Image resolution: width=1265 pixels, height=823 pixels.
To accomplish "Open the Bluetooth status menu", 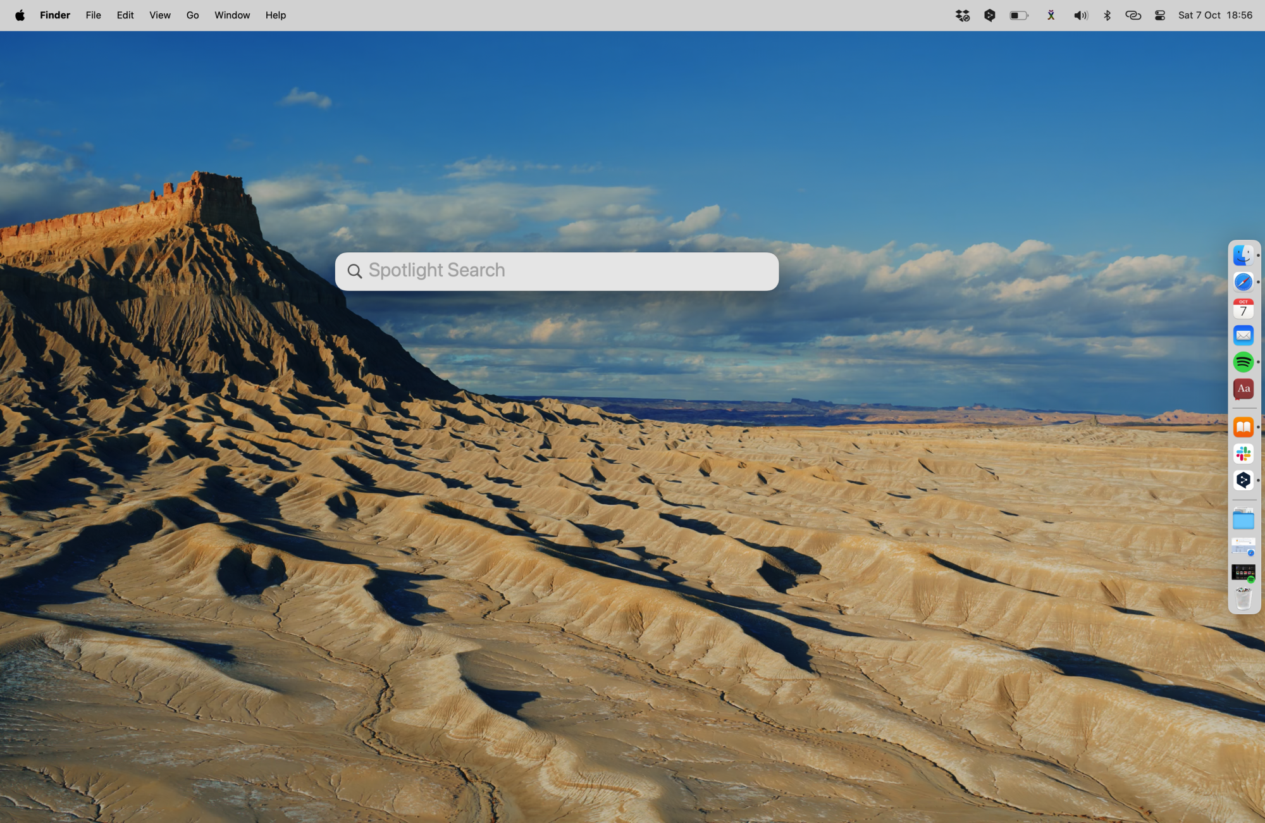I will point(1107,15).
